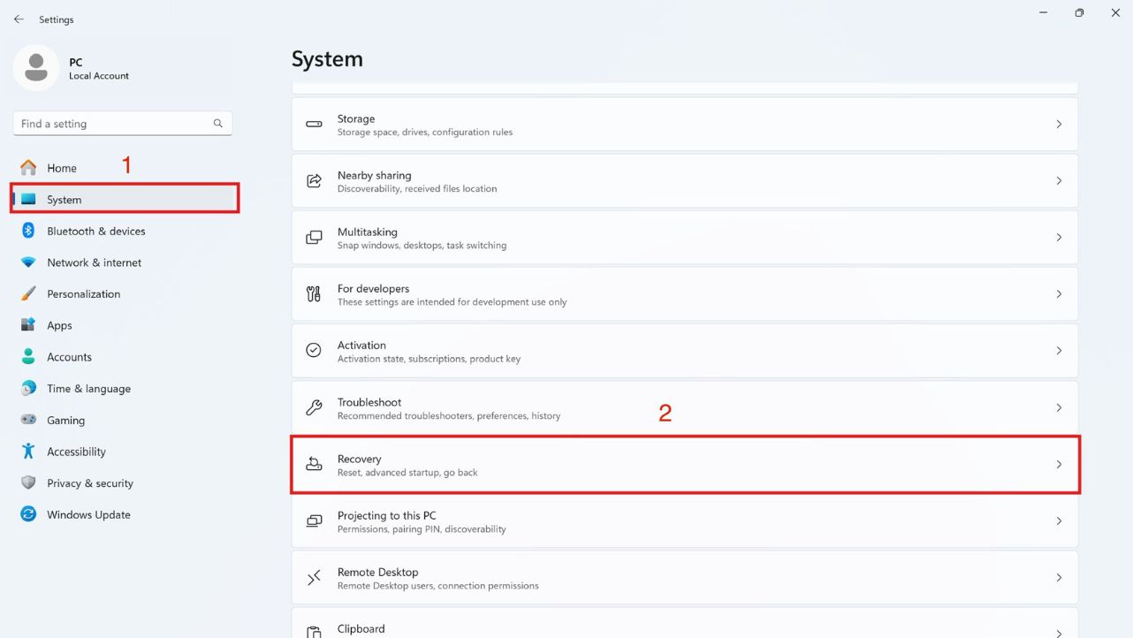Open the Storage settings label
Viewport: 1133px width, 638px height.
[x=356, y=118]
